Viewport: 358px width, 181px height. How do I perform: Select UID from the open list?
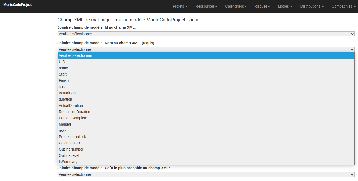62,62
